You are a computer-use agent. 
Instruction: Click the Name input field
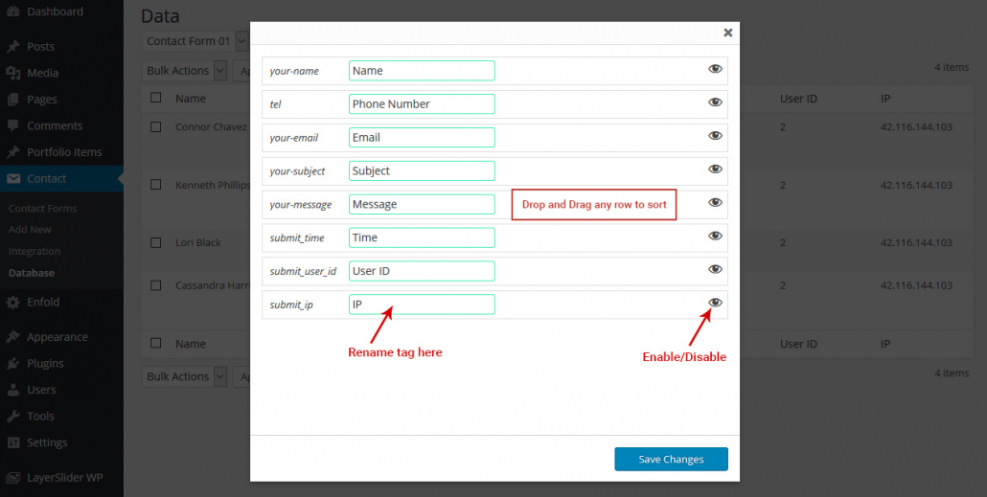click(x=422, y=71)
